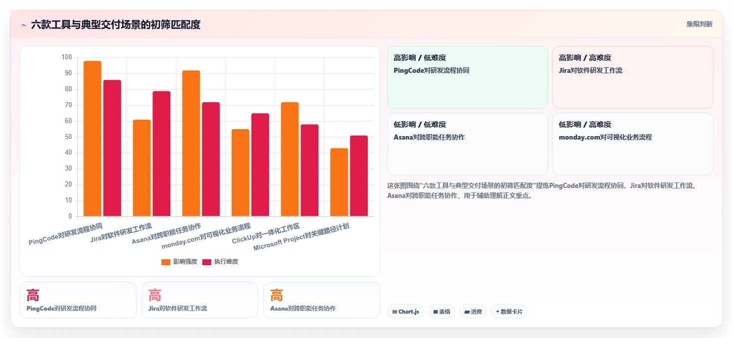Click the orange bar for ClickUp对一体化工作区
This screenshot has width=733, height=338.
point(290,159)
